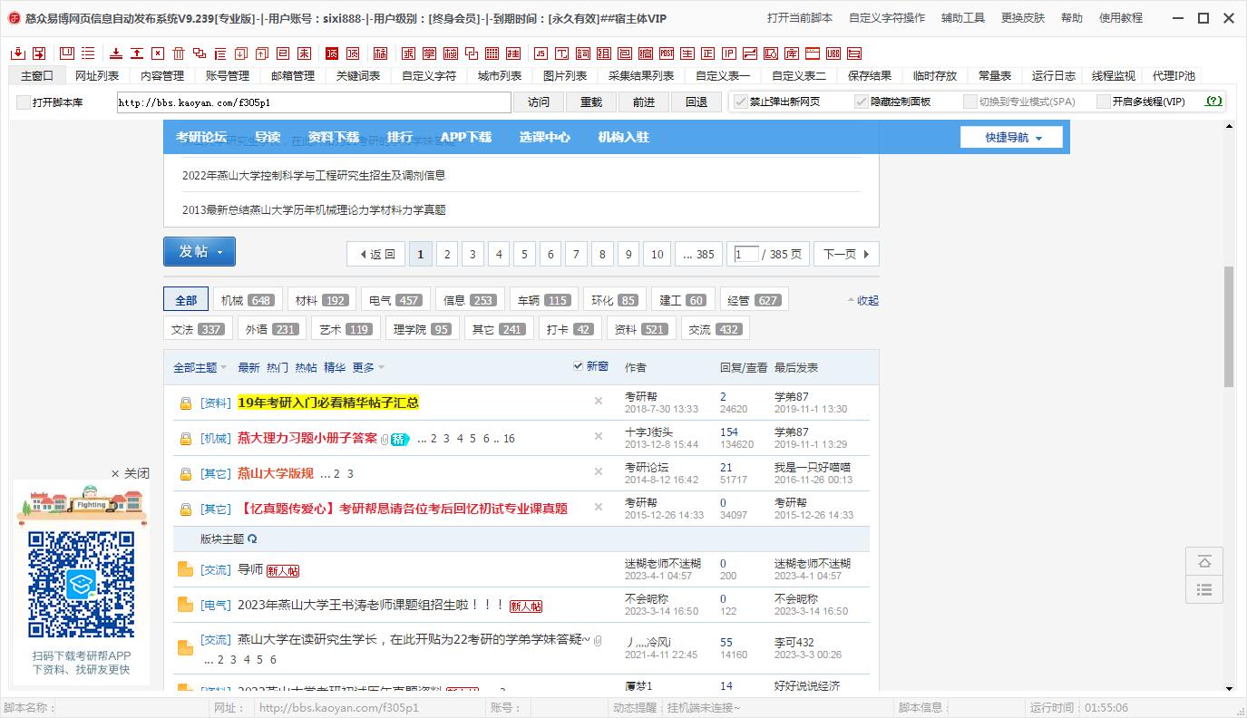Open the 运行日志 tab
Image resolution: width=1247 pixels, height=718 pixels.
pos(1054,76)
